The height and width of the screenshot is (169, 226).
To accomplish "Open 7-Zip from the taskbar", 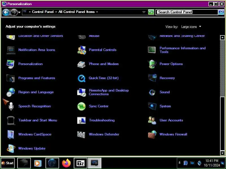I will coord(81,163).
